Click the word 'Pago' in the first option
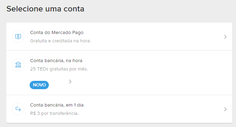The width and height of the screenshot is (236, 127). (78, 33)
